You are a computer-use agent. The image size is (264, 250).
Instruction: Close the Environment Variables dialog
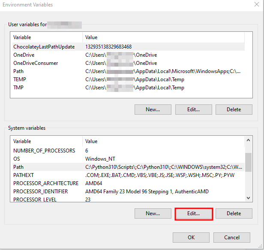(x=258, y=5)
